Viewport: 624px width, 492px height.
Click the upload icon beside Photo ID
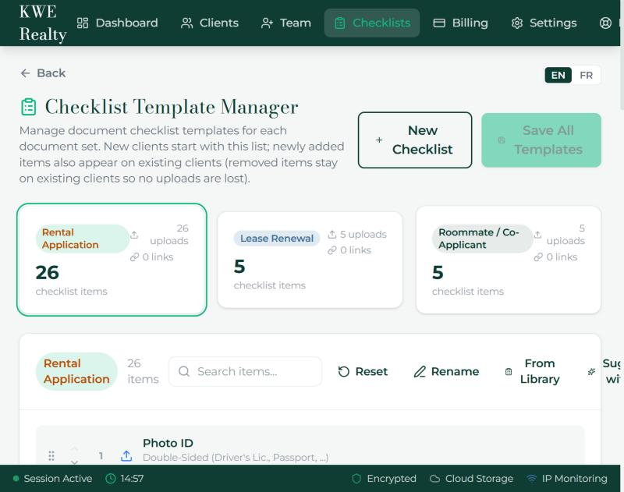126,456
